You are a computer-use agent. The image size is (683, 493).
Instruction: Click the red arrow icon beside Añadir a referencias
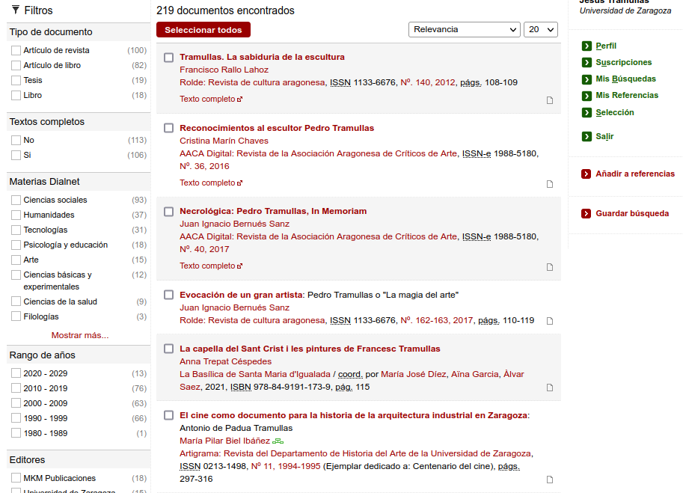coord(586,174)
